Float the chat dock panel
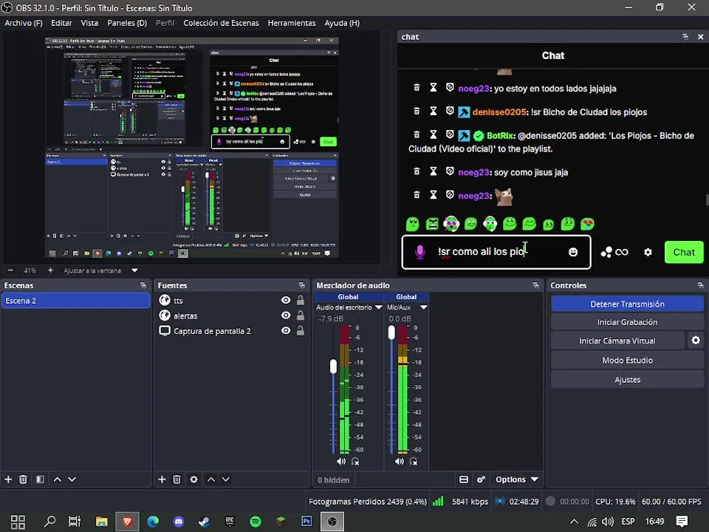Image resolution: width=709 pixels, height=532 pixels. point(685,37)
